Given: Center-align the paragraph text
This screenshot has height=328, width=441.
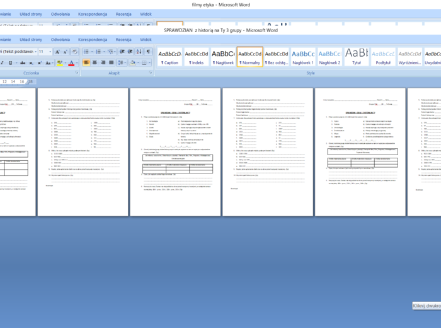Looking at the screenshot, I should pos(95,63).
